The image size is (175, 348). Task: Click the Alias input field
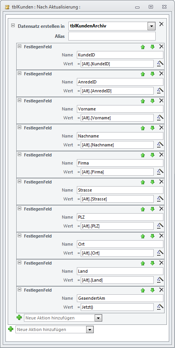(112, 36)
